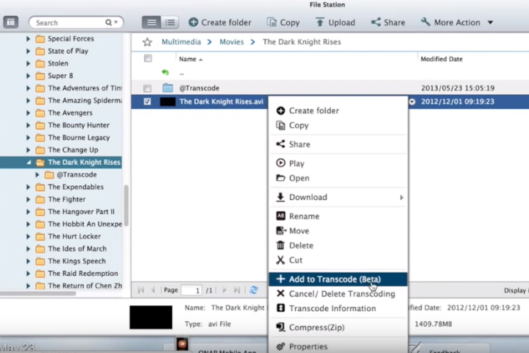Open The Hangover Part II folder

pyautogui.click(x=81, y=212)
